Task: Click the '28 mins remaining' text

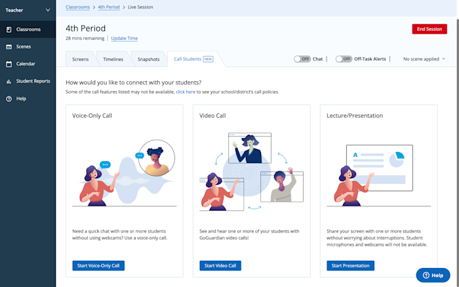Action: pyautogui.click(x=85, y=38)
